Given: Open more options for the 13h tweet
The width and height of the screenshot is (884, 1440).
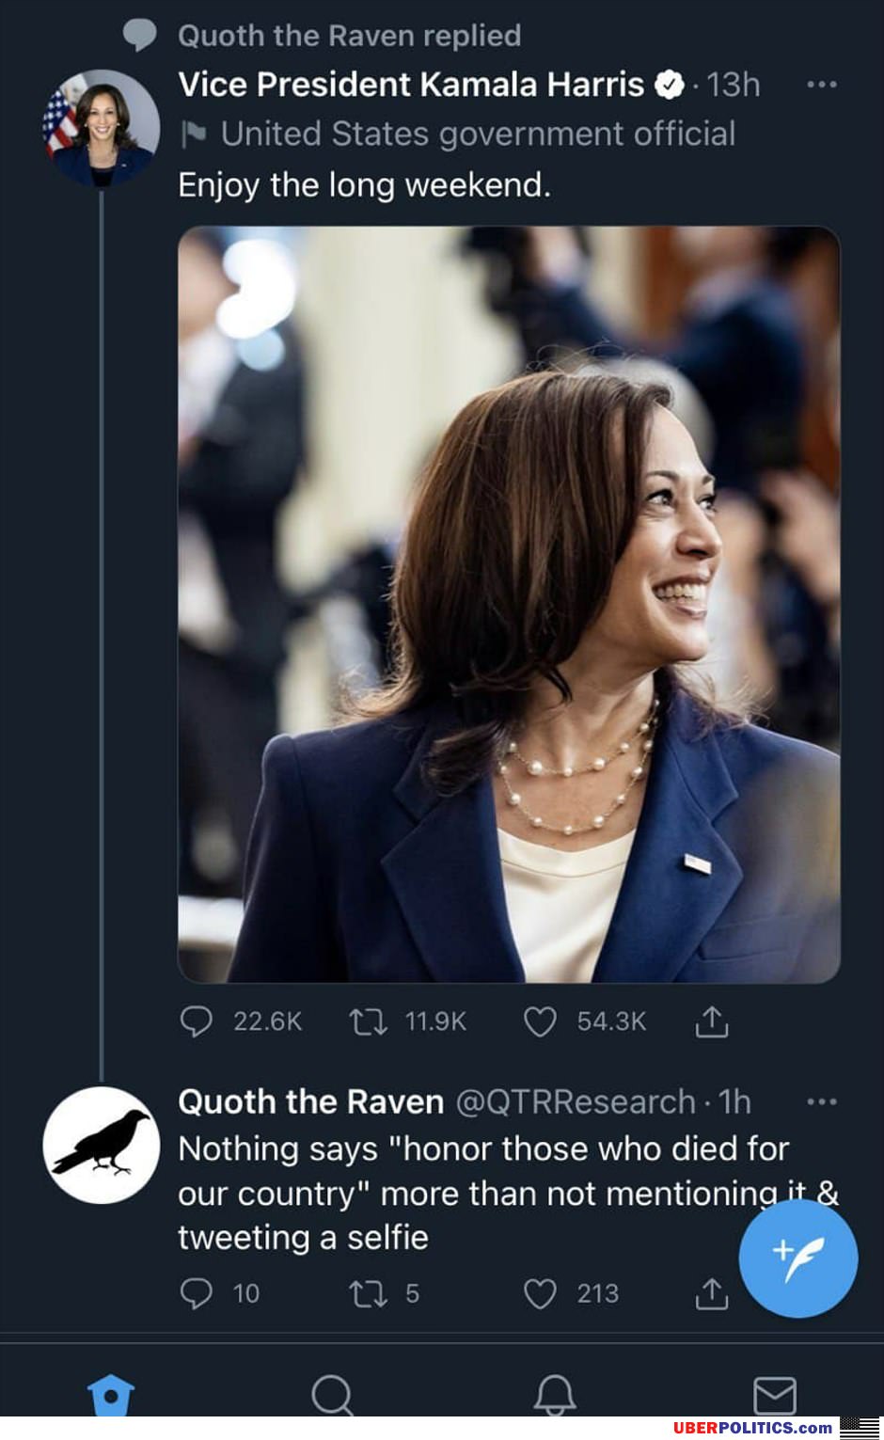Looking at the screenshot, I should [822, 85].
